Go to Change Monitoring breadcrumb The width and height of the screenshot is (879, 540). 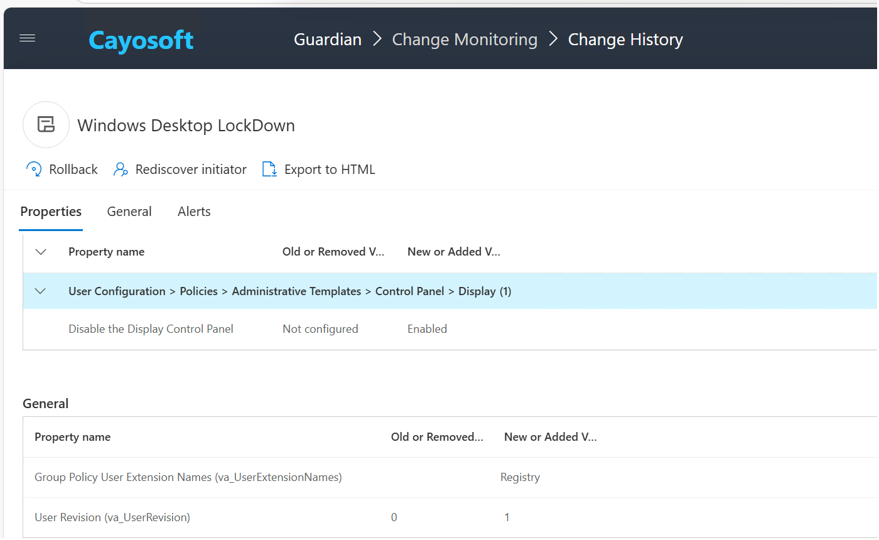click(465, 40)
